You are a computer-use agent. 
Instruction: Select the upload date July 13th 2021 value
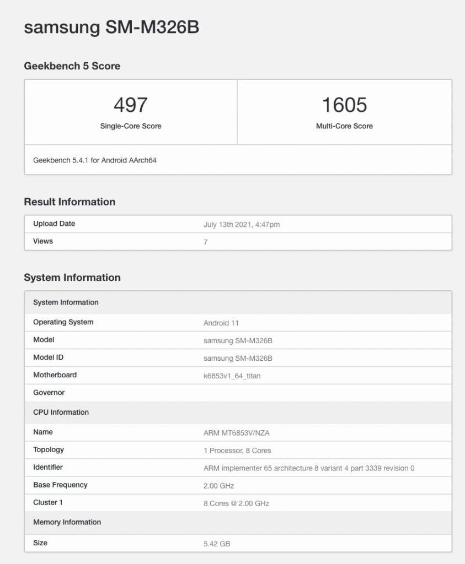pyautogui.click(x=243, y=224)
